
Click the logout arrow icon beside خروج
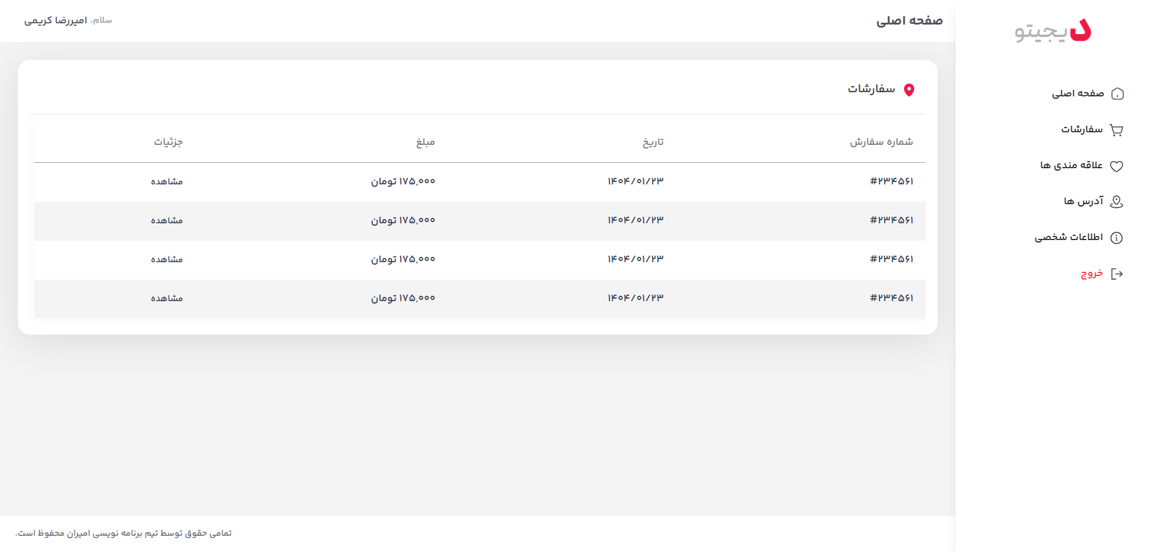click(1116, 274)
